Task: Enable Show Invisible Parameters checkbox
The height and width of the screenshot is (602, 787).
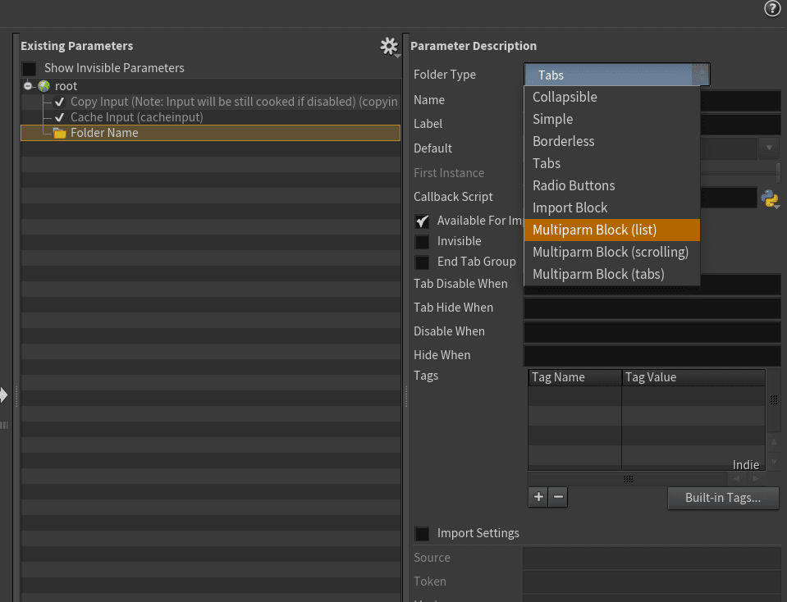Action: pyautogui.click(x=29, y=69)
